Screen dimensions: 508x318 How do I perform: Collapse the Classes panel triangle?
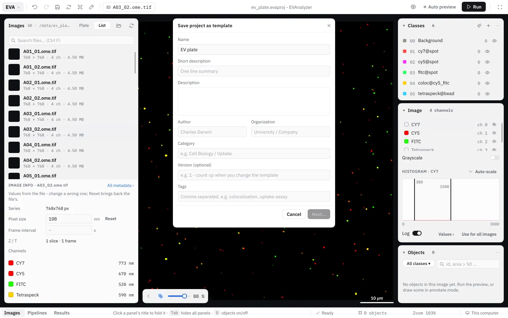[404, 26]
